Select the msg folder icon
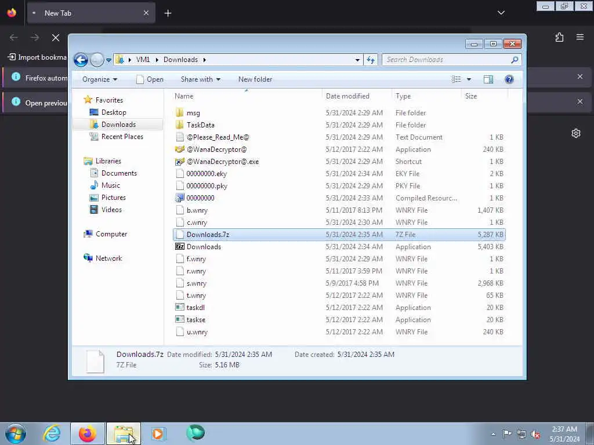This screenshot has height=445, width=594. 180,113
